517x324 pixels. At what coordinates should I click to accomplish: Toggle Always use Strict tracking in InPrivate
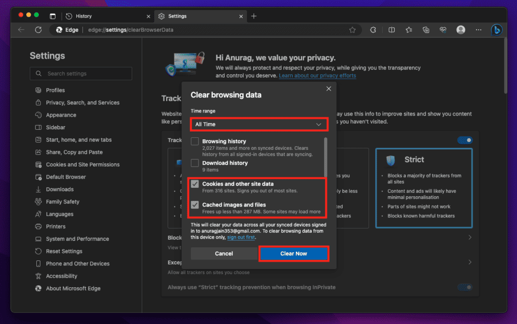[464, 287]
